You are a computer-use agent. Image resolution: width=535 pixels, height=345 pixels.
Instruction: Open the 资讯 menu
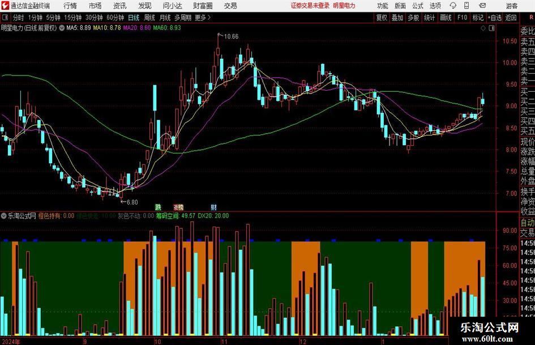point(120,6)
